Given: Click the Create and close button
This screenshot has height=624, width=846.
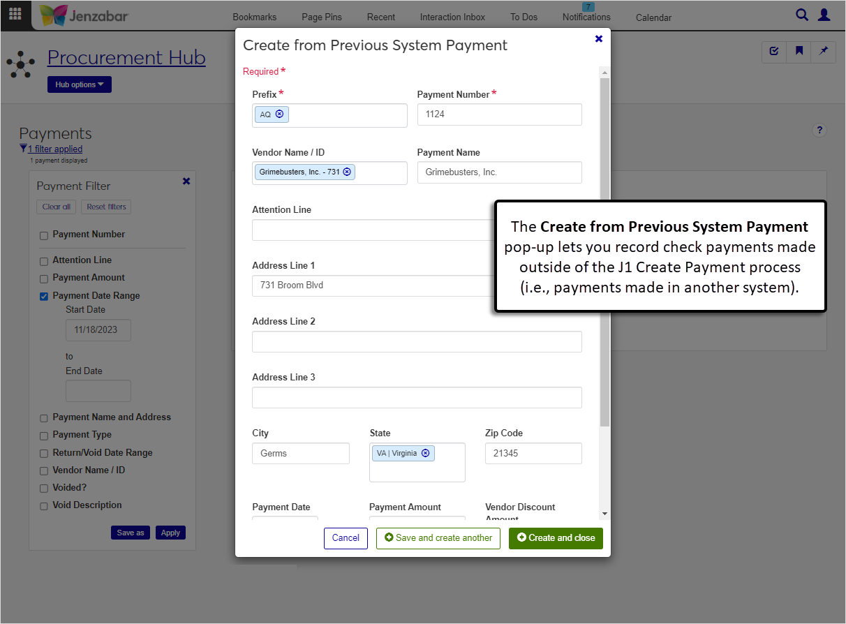Looking at the screenshot, I should (x=556, y=538).
